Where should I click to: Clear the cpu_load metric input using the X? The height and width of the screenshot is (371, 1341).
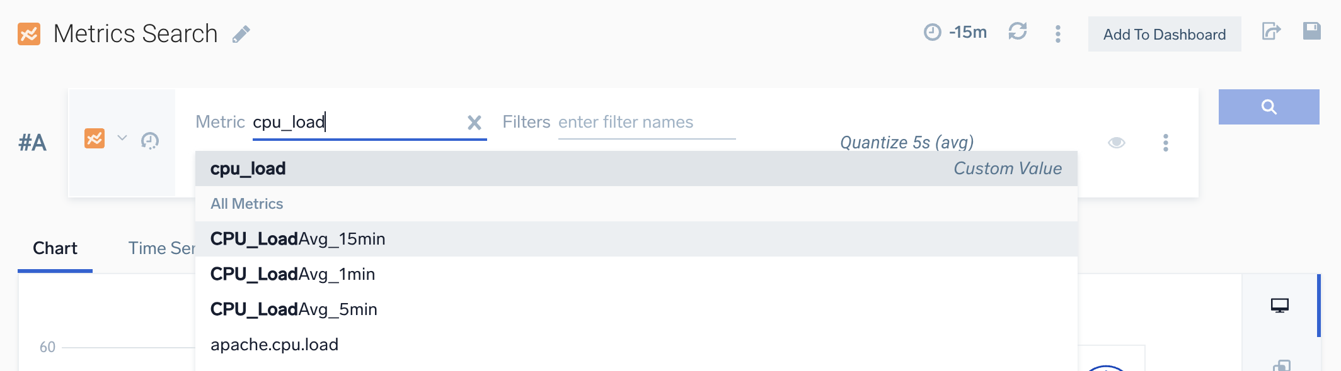click(473, 123)
